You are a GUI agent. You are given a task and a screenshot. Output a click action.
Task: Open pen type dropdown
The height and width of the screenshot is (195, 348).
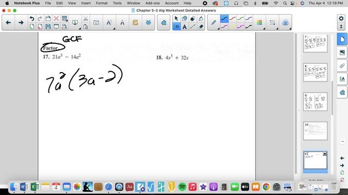click(x=214, y=23)
